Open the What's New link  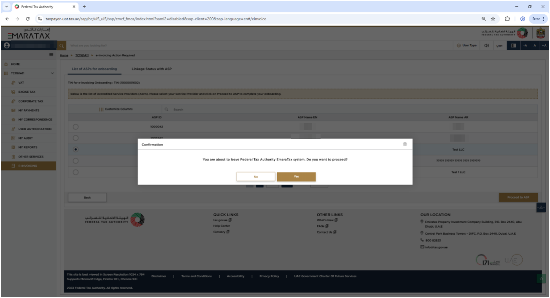click(x=327, y=220)
